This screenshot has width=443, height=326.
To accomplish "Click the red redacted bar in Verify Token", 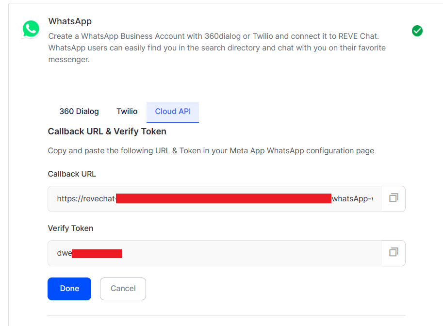I will (x=97, y=253).
